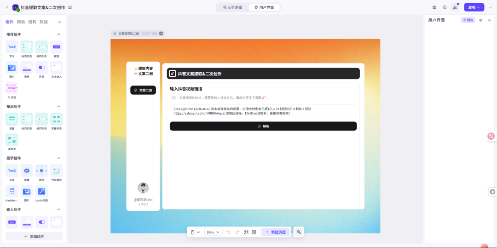Open the version history clock icon
Image resolution: width=497 pixels, height=248 pixels.
[445, 7]
